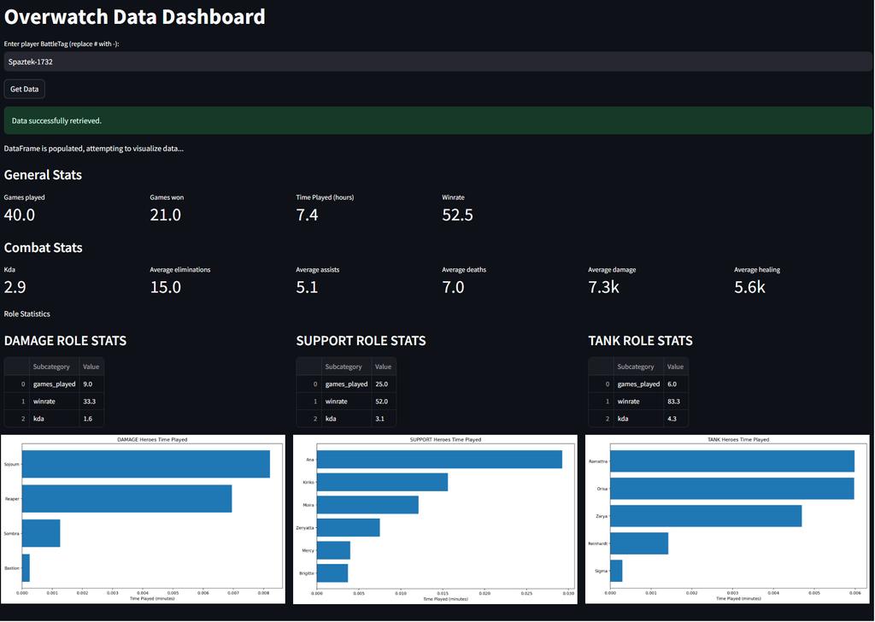
Task: Click the 'DataFrame is populated' status text
Action: pyautogui.click(x=94, y=149)
